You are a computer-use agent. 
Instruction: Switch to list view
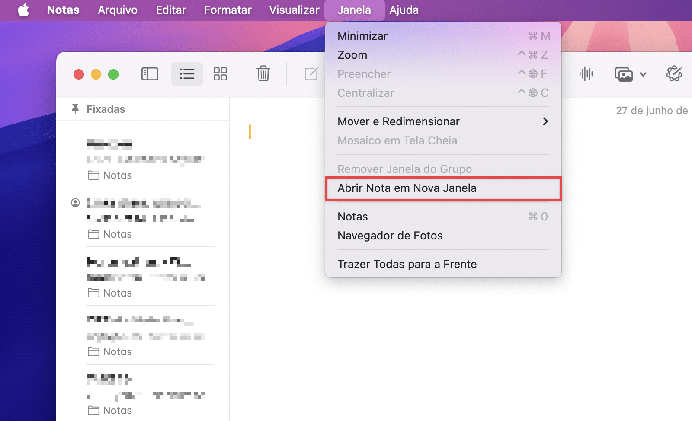(187, 74)
